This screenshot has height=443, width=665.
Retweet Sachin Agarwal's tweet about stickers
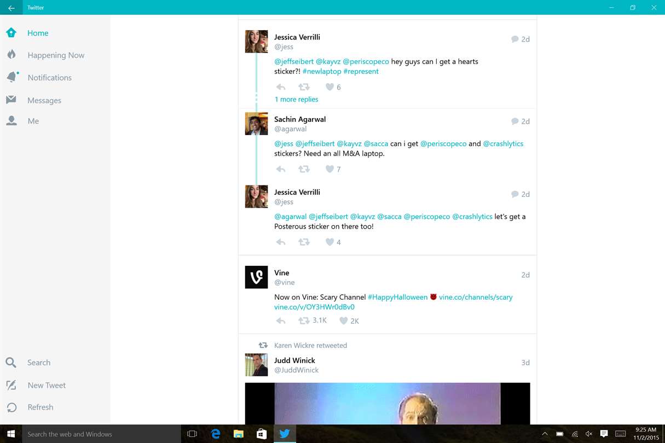[x=304, y=169]
